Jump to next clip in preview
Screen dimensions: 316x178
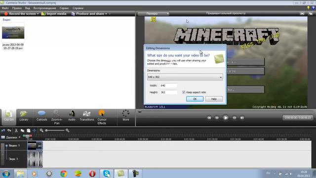click(242, 118)
